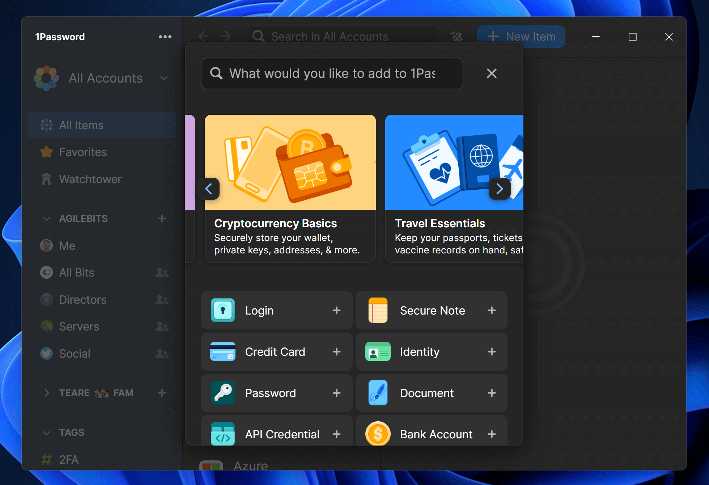Image resolution: width=709 pixels, height=485 pixels.
Task: Create a new Password item
Action: coord(277,393)
